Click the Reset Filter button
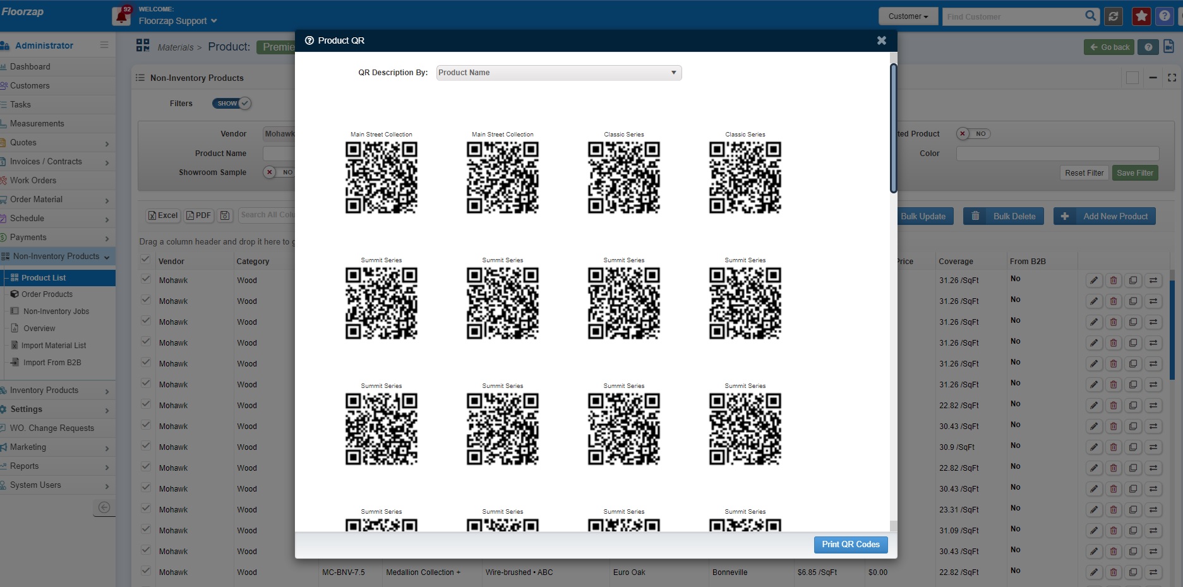 coord(1084,173)
